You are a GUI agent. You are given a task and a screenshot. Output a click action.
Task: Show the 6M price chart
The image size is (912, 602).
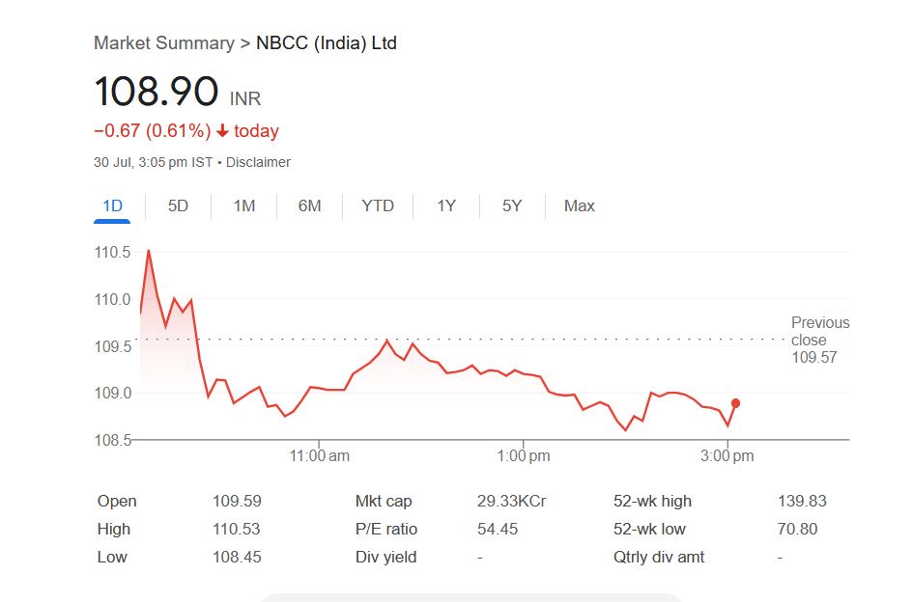point(309,205)
